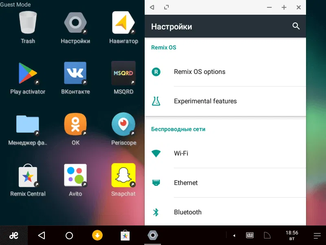Tap the taskbar home circle button
This screenshot has width=326, height=245.
tap(69, 236)
